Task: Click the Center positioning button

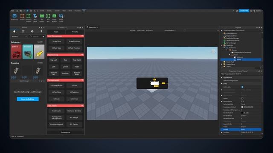Action: pyautogui.click(x=65, y=67)
